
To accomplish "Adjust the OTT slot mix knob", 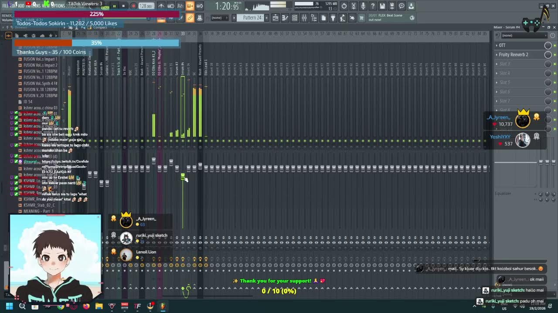I will [x=548, y=45].
